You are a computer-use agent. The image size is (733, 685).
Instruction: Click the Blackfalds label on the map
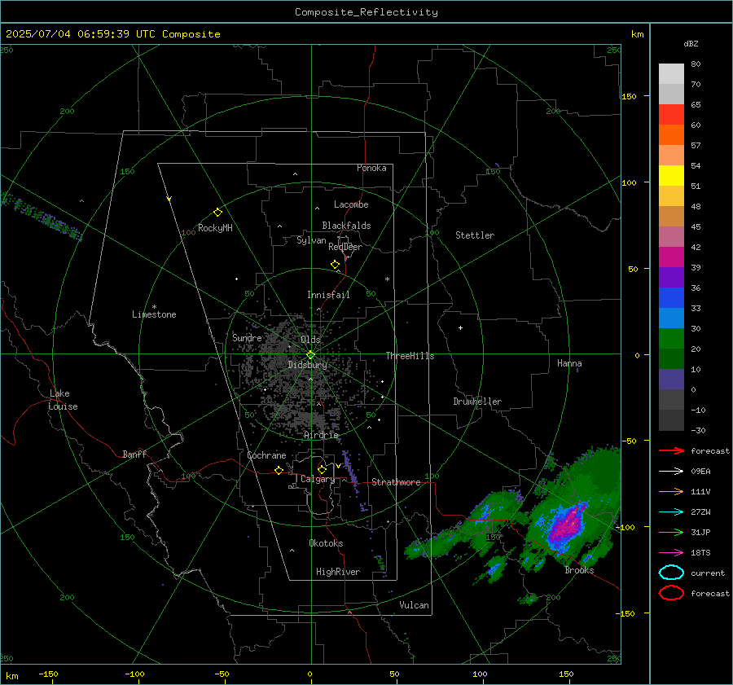[x=346, y=226]
